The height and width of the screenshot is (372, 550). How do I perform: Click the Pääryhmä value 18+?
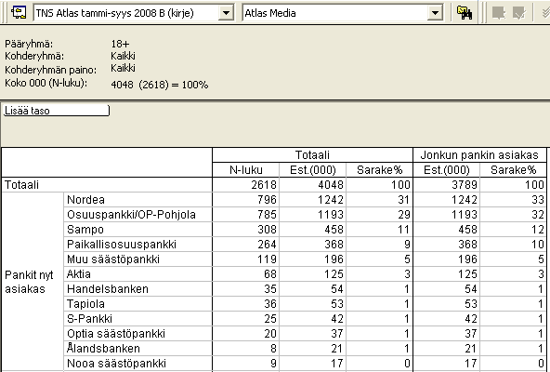tap(120, 44)
